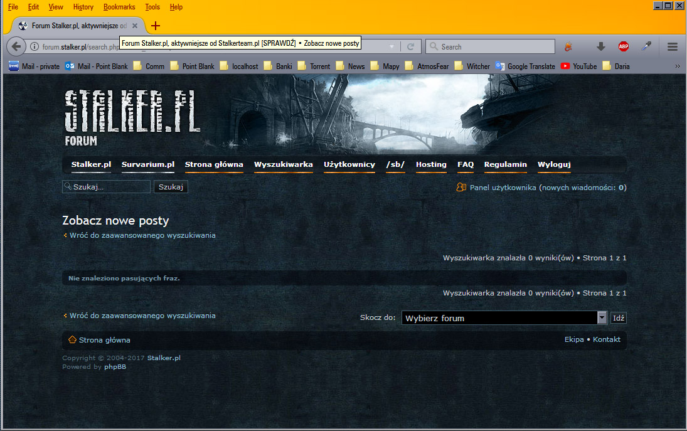Click the user panel person icon
The width and height of the screenshot is (687, 431).
coord(461,187)
